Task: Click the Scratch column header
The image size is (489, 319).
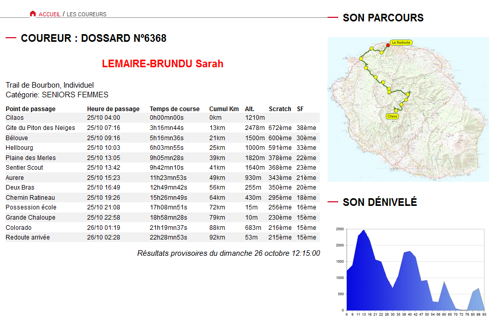Action: pyautogui.click(x=280, y=109)
